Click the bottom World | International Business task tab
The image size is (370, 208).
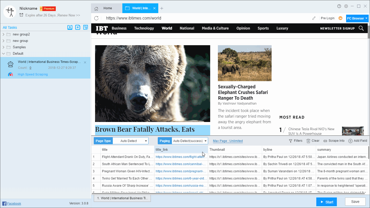122,198
